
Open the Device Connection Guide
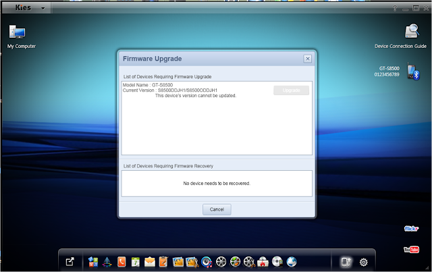point(412,31)
